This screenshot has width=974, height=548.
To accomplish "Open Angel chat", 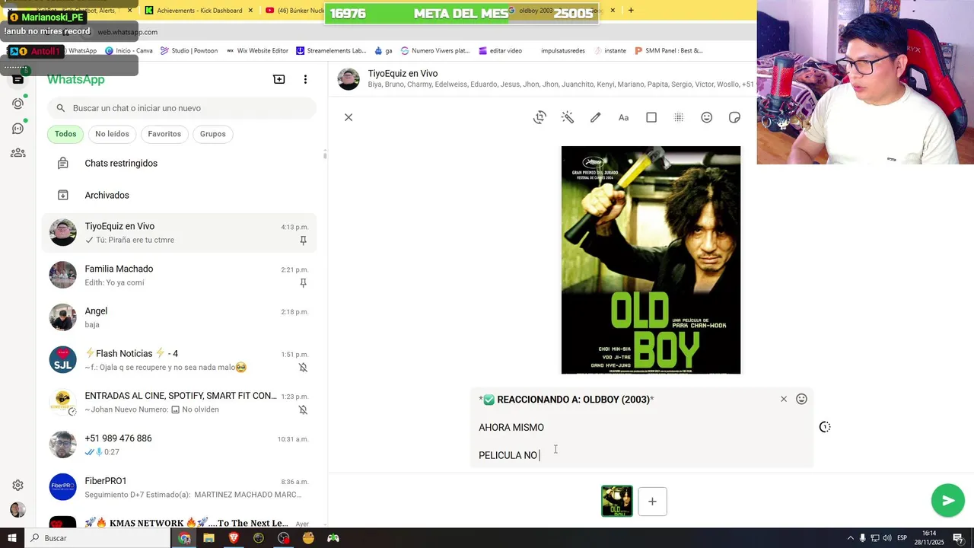I will pyautogui.click(x=180, y=317).
